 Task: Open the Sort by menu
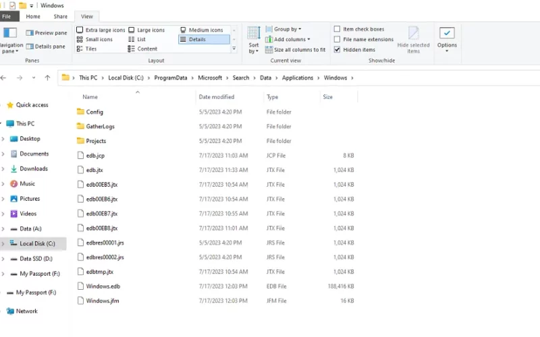click(x=254, y=40)
